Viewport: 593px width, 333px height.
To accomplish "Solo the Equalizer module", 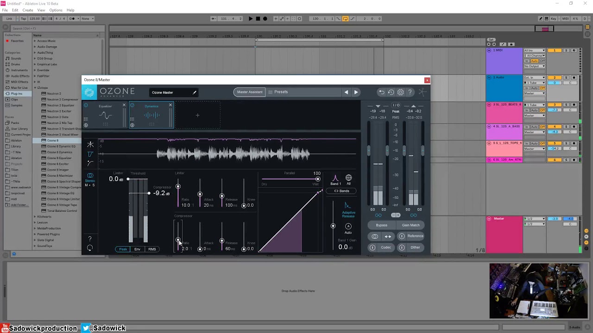I will coord(86,125).
